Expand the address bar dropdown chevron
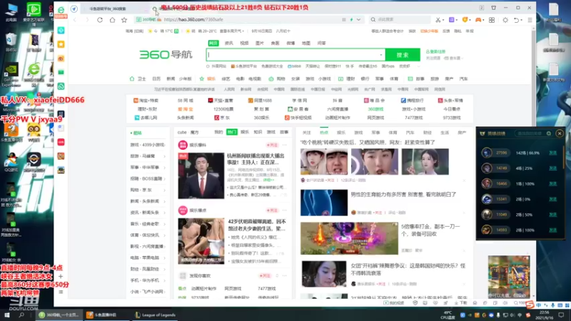The image size is (571, 321). point(359,20)
